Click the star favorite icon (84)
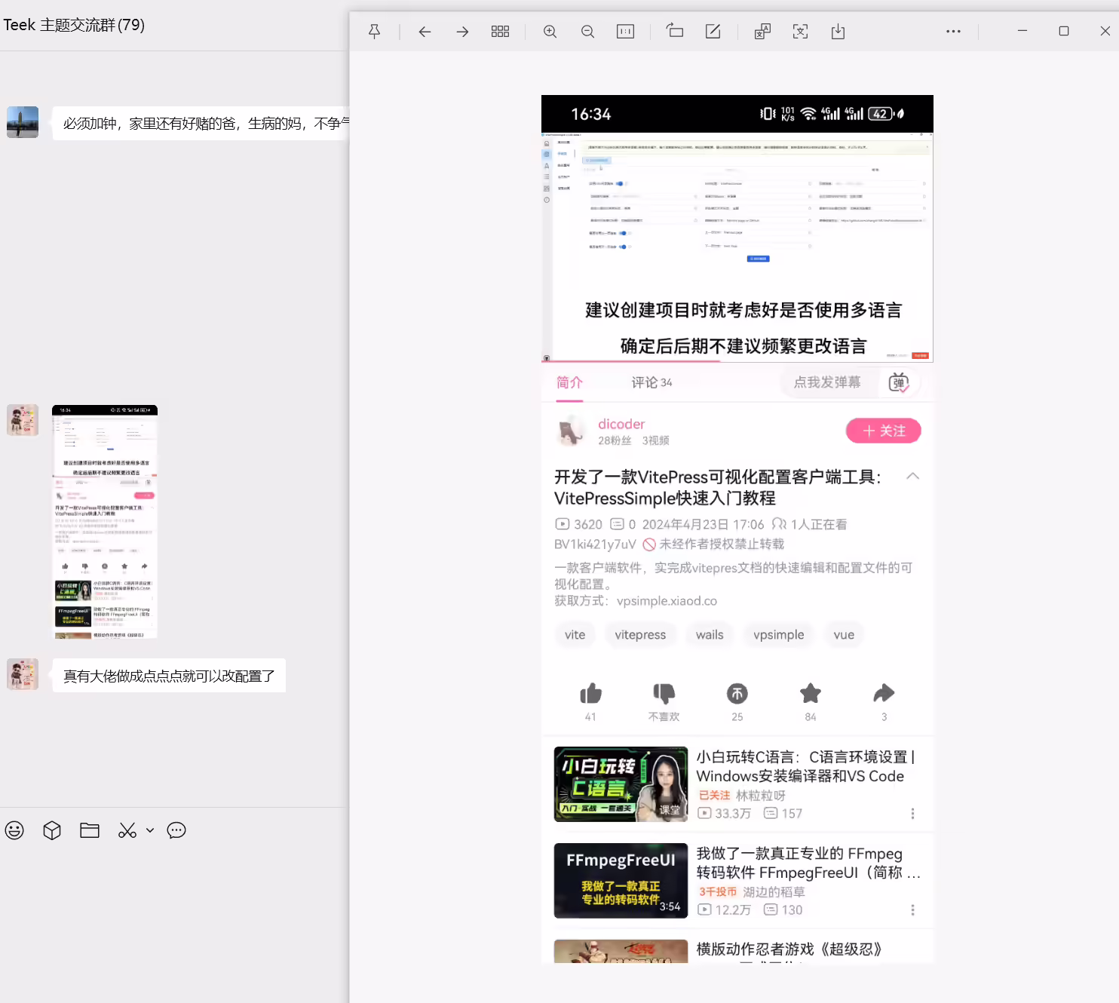1119x1003 pixels. 811,693
